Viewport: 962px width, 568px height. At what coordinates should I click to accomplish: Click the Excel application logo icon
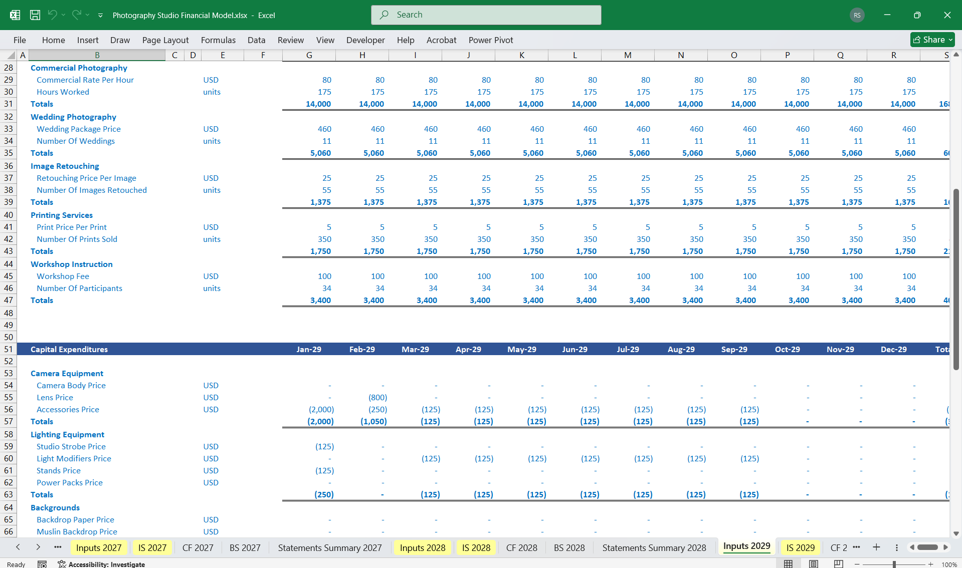[15, 15]
